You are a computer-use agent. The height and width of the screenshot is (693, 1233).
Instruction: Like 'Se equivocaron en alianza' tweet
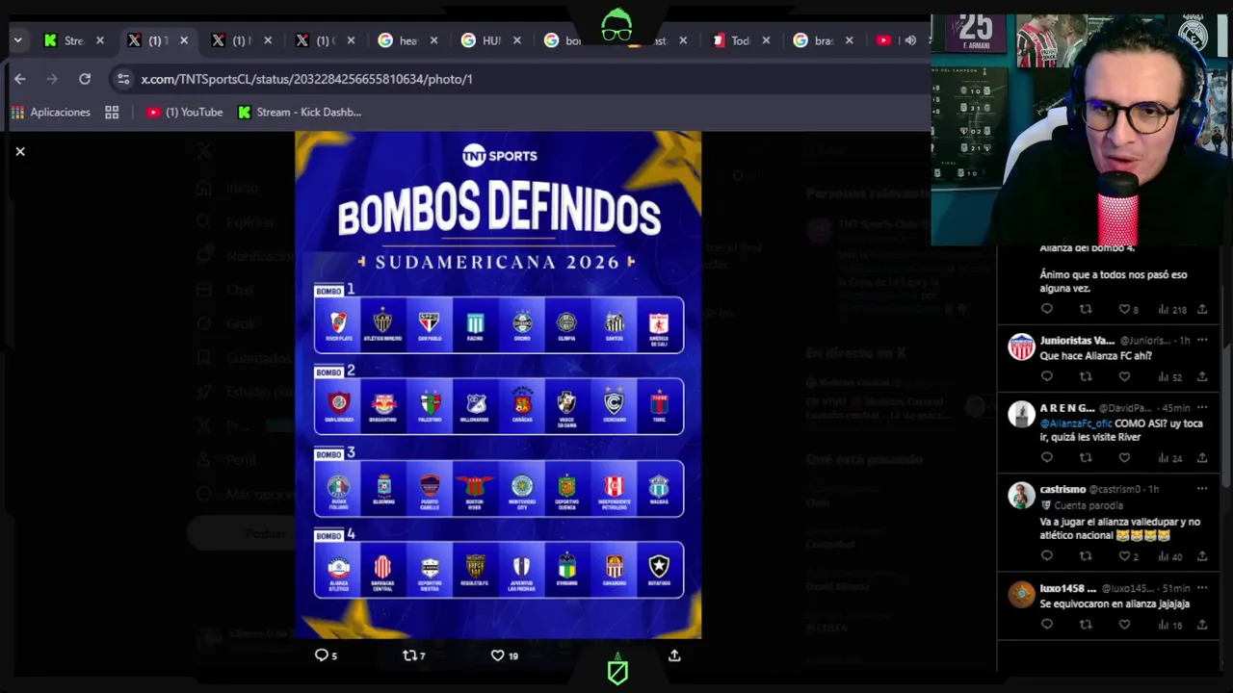1124,624
